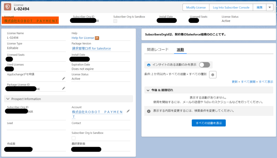
Task: Click Log Into Subscriber Console button
Action: 231,7
